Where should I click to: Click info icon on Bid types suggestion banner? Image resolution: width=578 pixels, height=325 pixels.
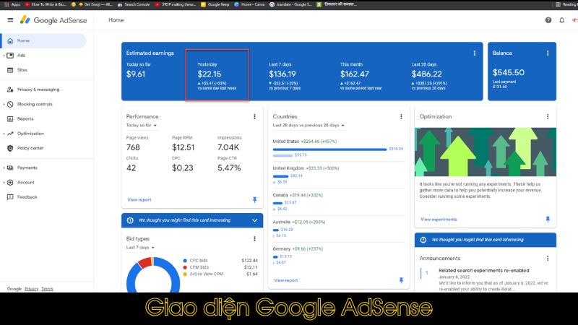130,220
